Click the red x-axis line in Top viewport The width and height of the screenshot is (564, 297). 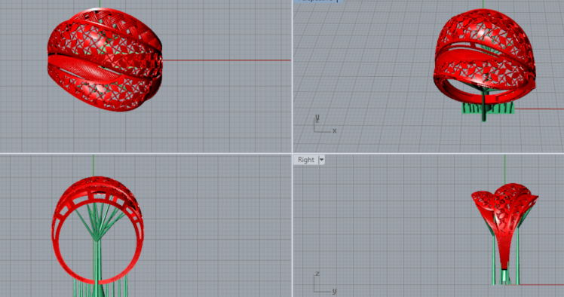click(x=227, y=60)
